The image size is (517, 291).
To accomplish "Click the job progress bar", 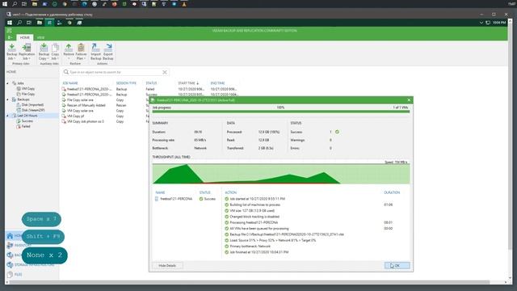I will tap(281, 112).
